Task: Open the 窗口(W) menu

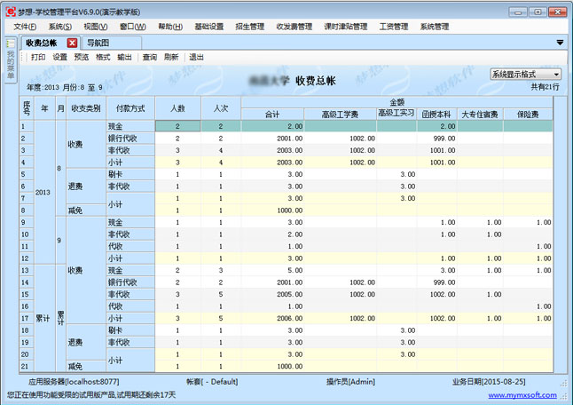Action: tap(133, 27)
